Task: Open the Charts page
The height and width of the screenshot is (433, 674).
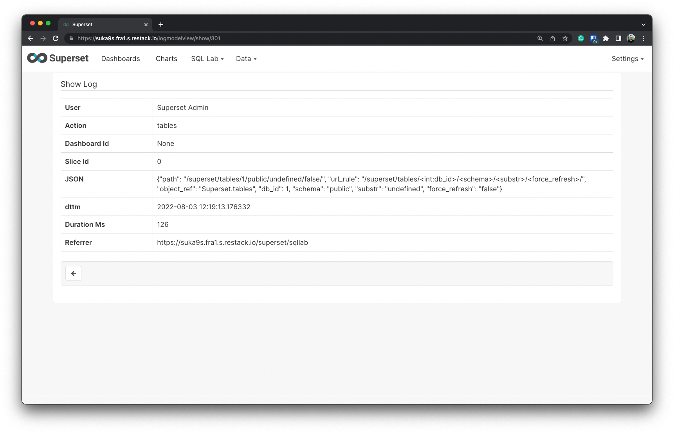Action: point(166,59)
